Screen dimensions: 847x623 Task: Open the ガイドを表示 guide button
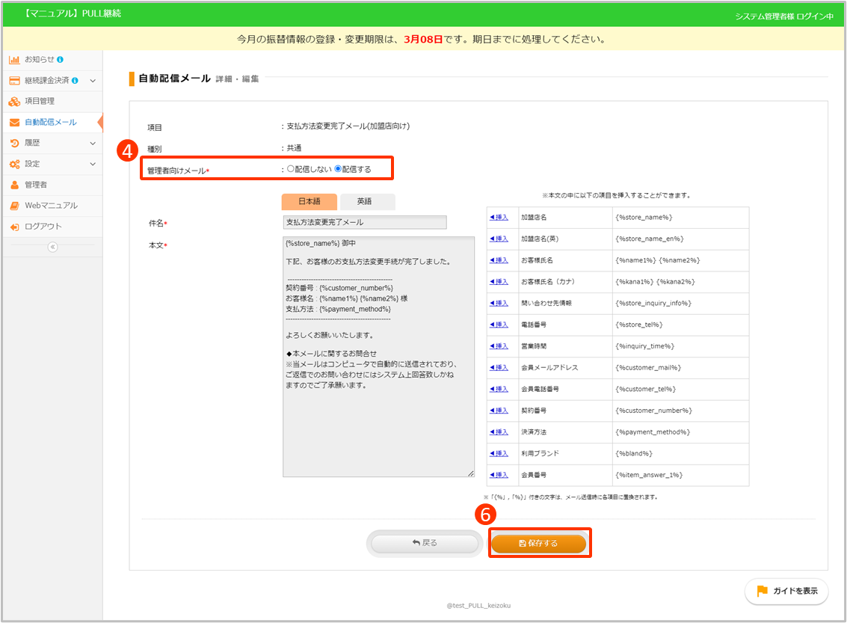[786, 591]
